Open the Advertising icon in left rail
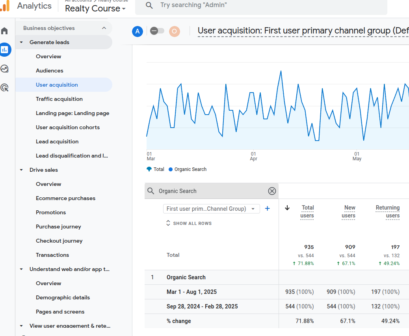The height and width of the screenshot is (336, 409). [5, 87]
